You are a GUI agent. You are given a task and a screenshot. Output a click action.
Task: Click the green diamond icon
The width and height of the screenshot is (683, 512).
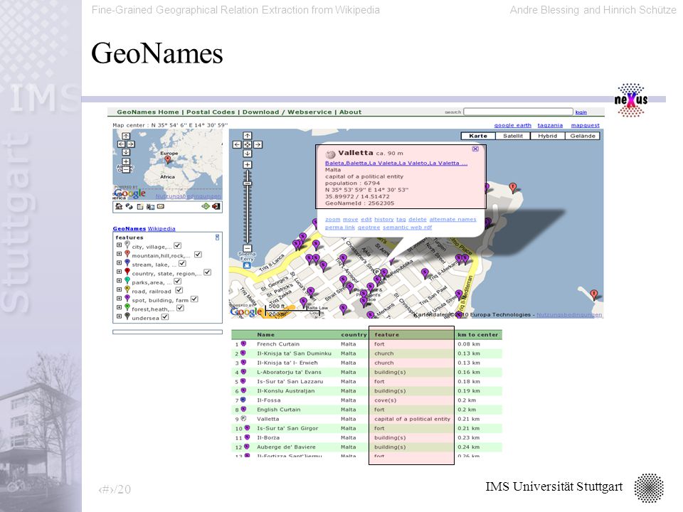coord(206,206)
